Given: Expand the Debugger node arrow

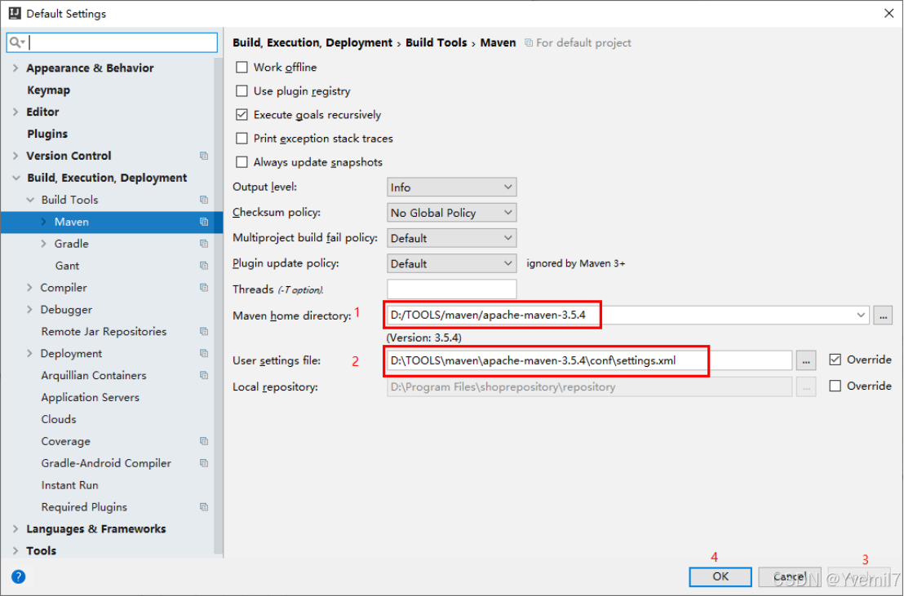Looking at the screenshot, I should point(29,309).
